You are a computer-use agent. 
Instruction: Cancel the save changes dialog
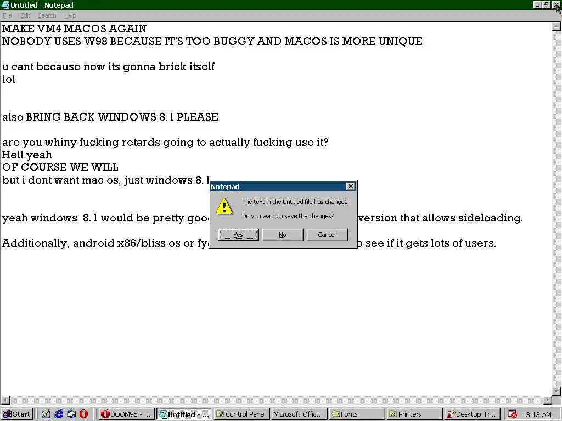click(x=327, y=235)
